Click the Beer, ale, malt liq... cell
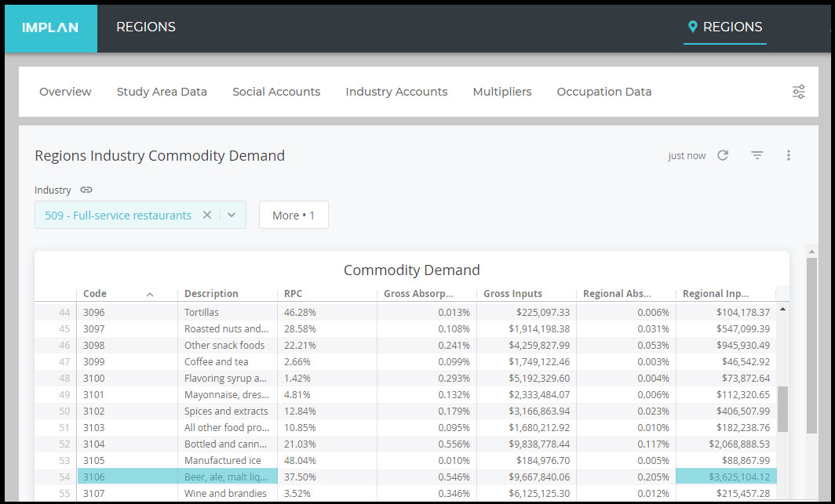This screenshot has width=835, height=504. point(228,477)
